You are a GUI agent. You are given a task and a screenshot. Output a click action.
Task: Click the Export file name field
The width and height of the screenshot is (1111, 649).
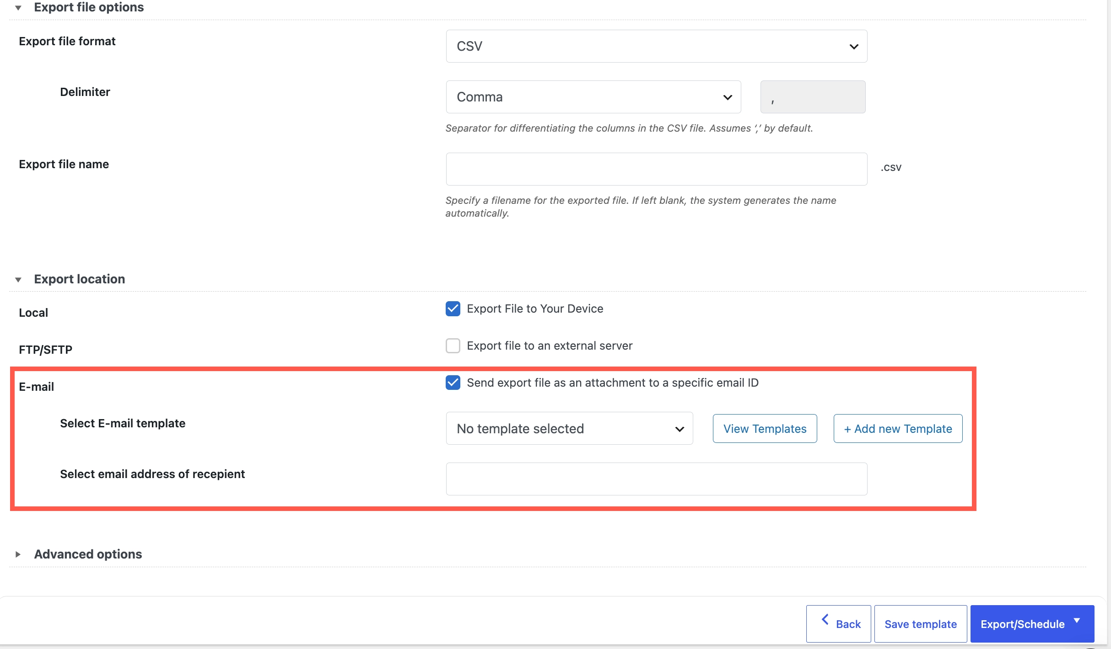[x=656, y=169]
